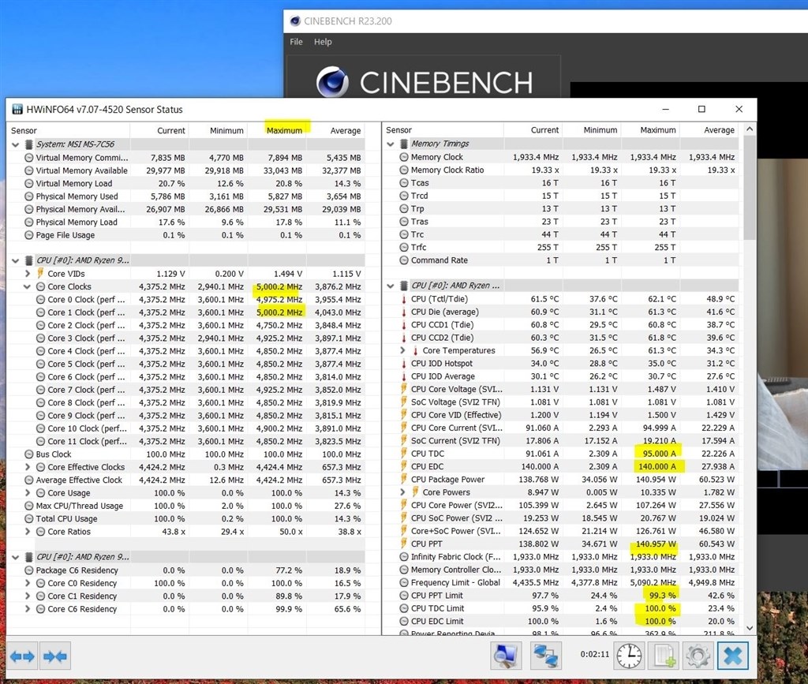808x684 pixels.
Task: Expand Core Effective Clocks
Action: (28, 467)
